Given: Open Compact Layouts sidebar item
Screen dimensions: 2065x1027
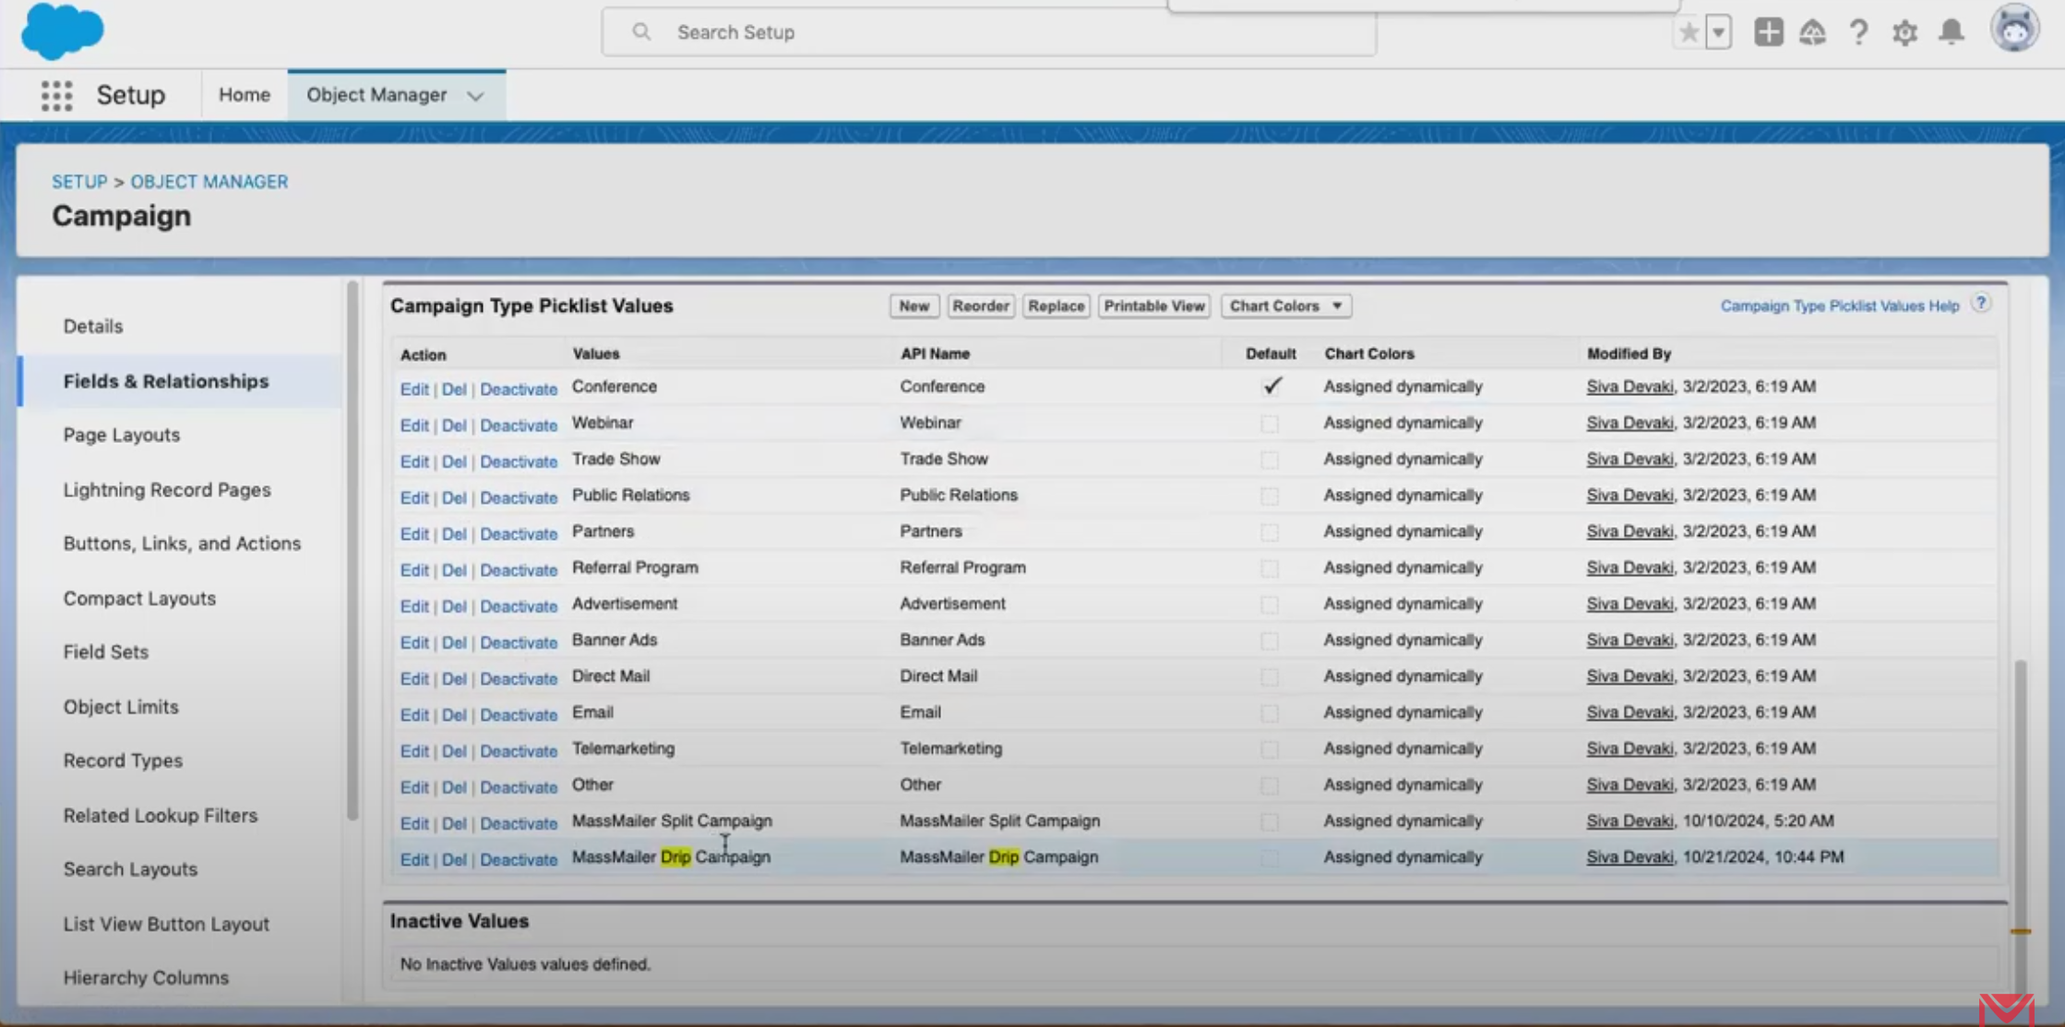Looking at the screenshot, I should 139,599.
